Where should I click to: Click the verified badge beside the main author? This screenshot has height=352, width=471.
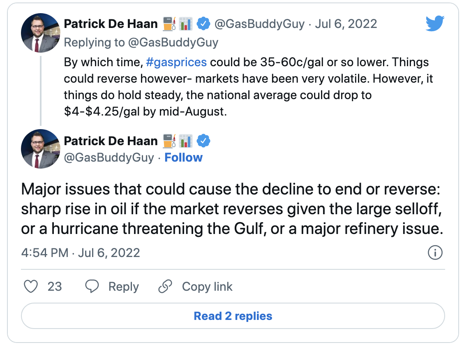[203, 141]
